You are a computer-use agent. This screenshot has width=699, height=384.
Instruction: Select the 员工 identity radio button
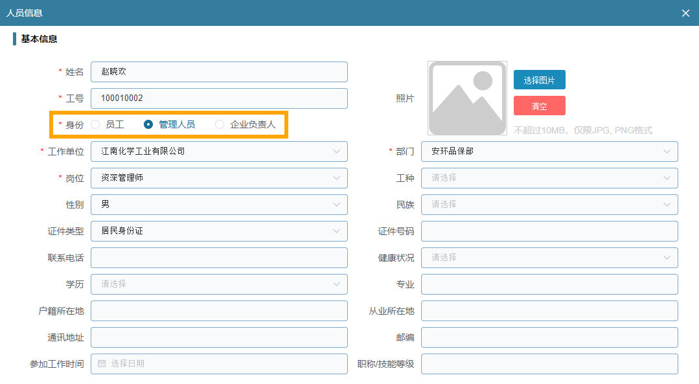(x=95, y=125)
